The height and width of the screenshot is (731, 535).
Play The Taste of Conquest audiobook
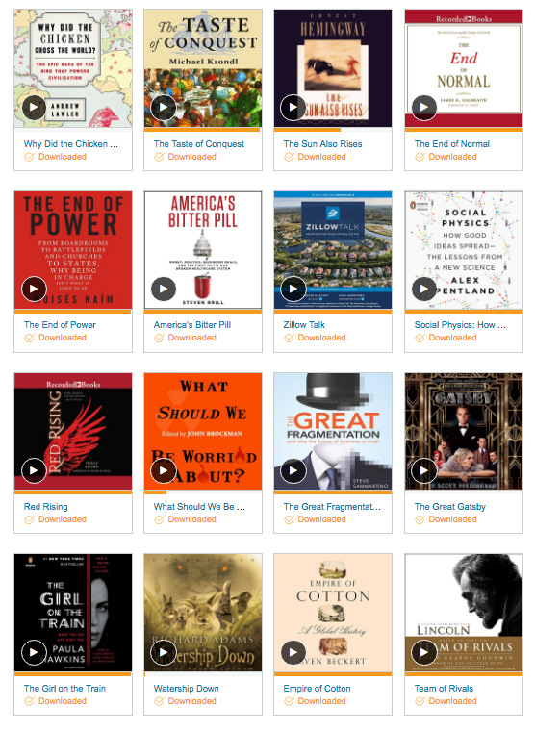click(164, 107)
